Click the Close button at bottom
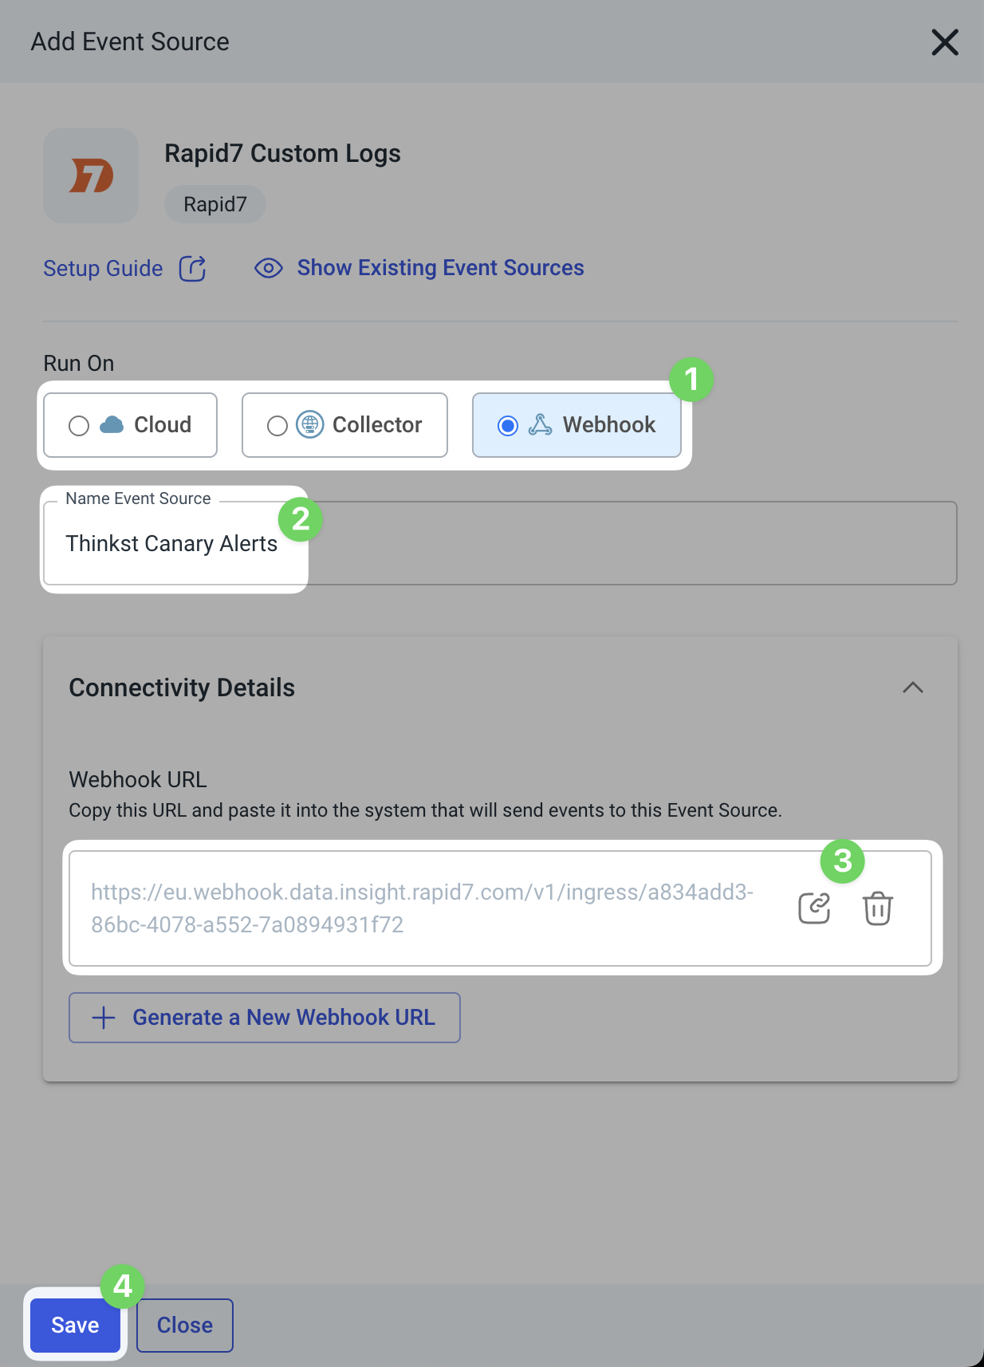 pos(185,1325)
